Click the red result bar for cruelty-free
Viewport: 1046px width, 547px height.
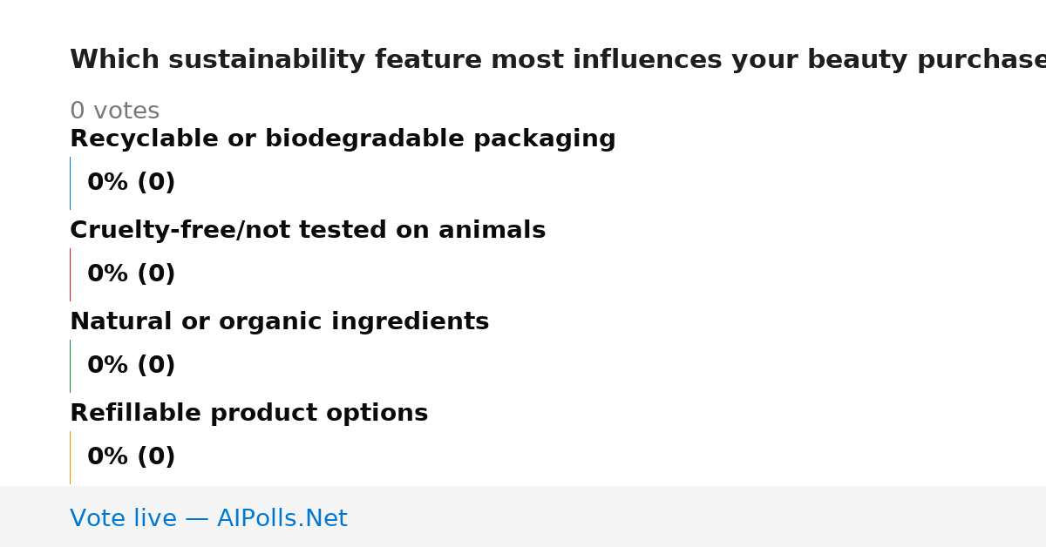point(70,274)
